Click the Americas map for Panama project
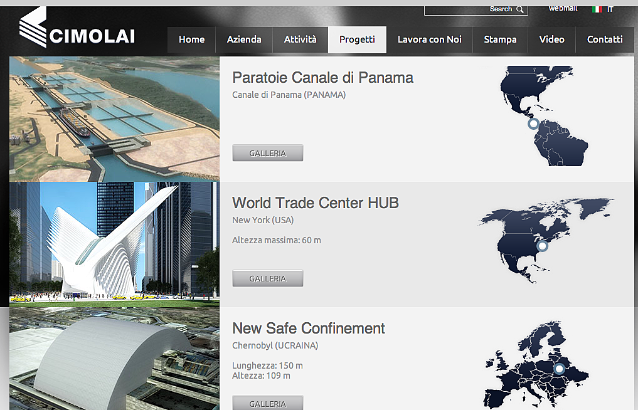This screenshot has width=638, height=410. (545, 116)
